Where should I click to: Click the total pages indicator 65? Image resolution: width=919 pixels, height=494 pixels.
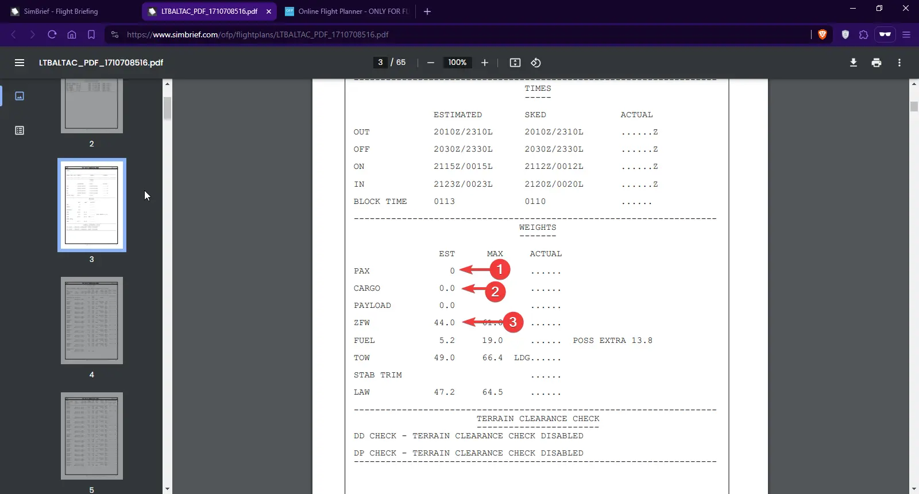(401, 63)
